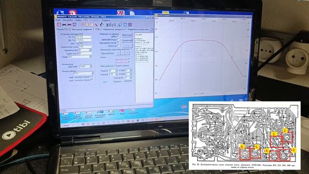The height and width of the screenshot is (174, 309).
Task: Click the round red power icon in WinNWT toolbar
Action: point(59,25)
